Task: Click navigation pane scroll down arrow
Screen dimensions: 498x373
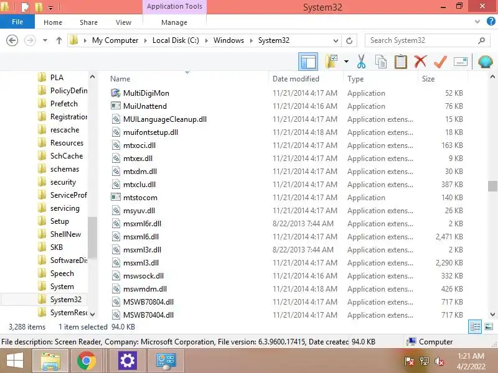Action: coord(92,315)
